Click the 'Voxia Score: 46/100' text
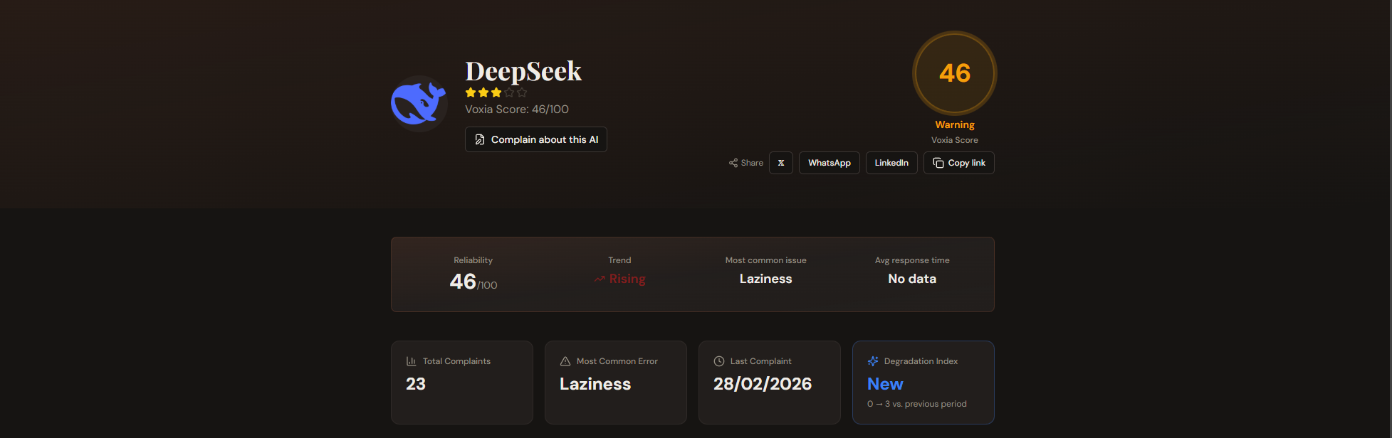 pyautogui.click(x=517, y=109)
